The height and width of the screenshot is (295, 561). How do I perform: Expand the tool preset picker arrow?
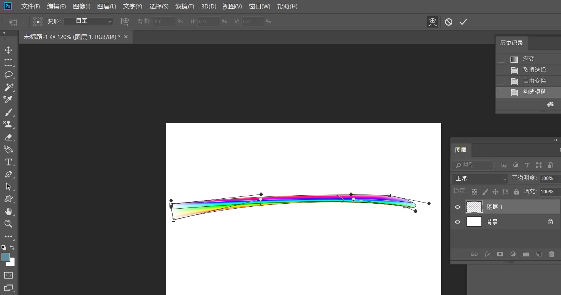pos(23,22)
